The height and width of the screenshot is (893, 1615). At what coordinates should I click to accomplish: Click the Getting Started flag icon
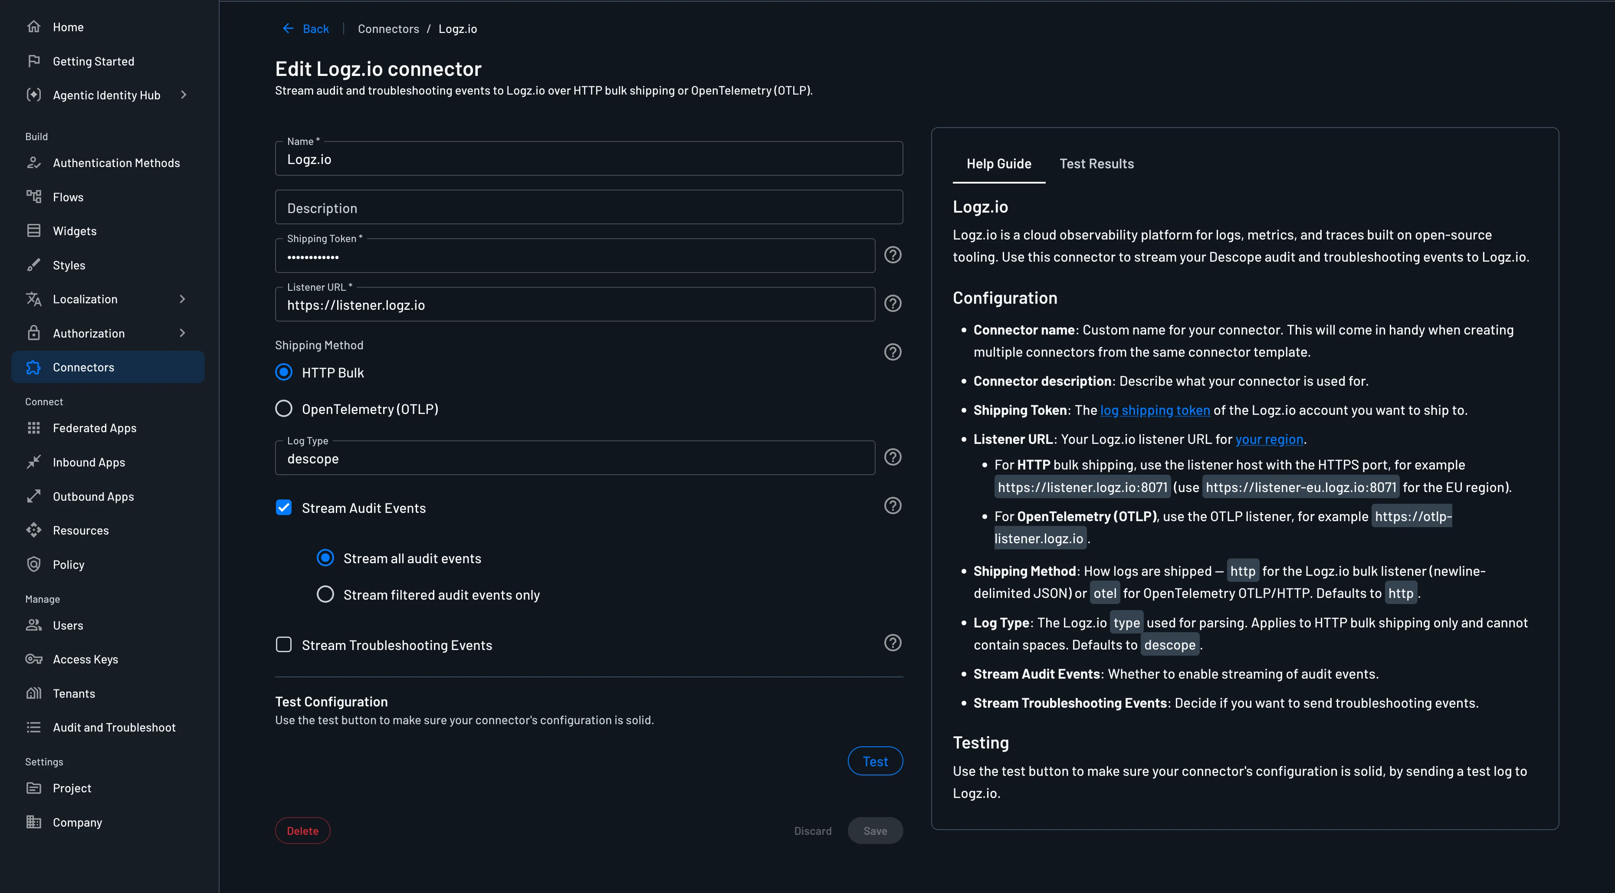coord(34,61)
